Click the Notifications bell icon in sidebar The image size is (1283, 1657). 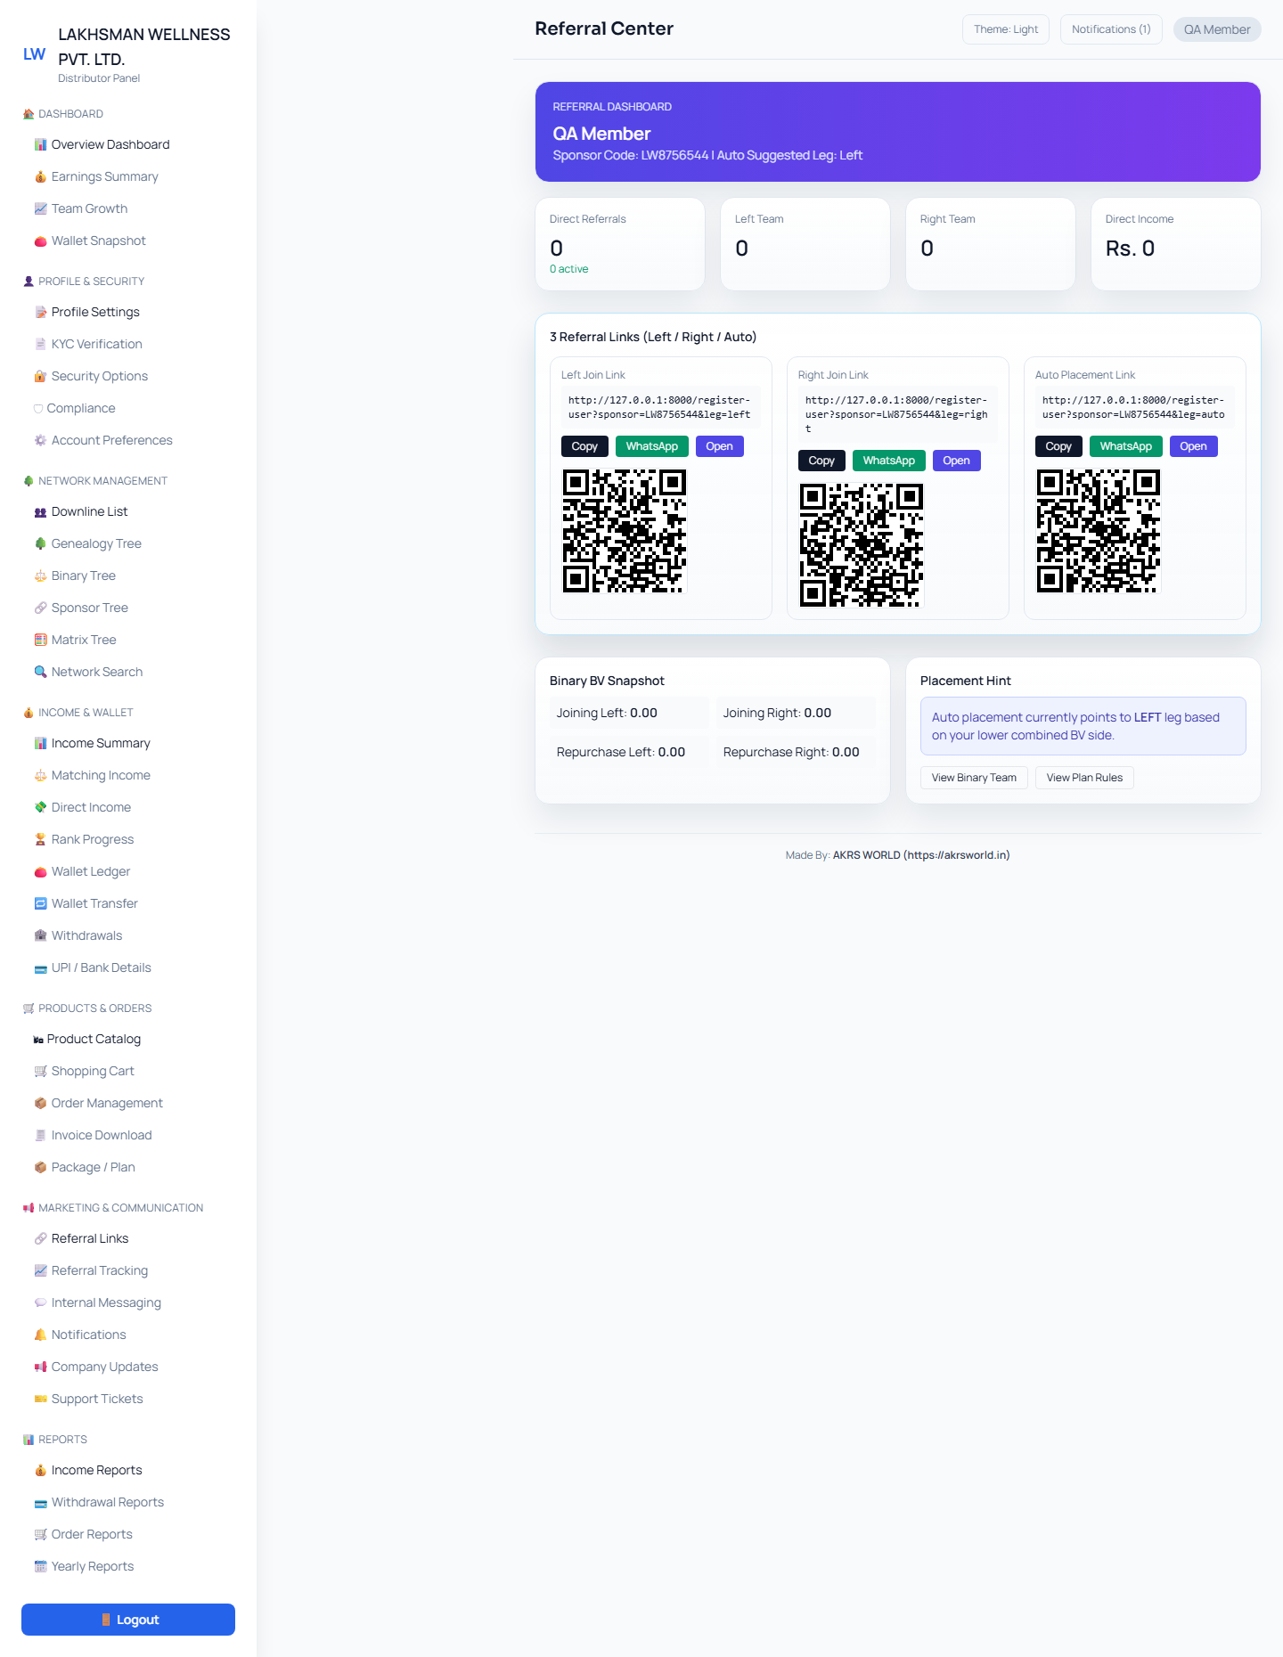(x=40, y=1335)
